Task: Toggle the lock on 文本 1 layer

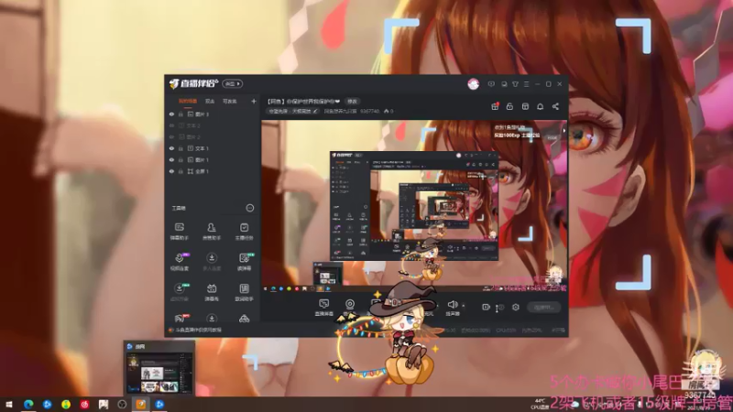Action: click(x=181, y=148)
